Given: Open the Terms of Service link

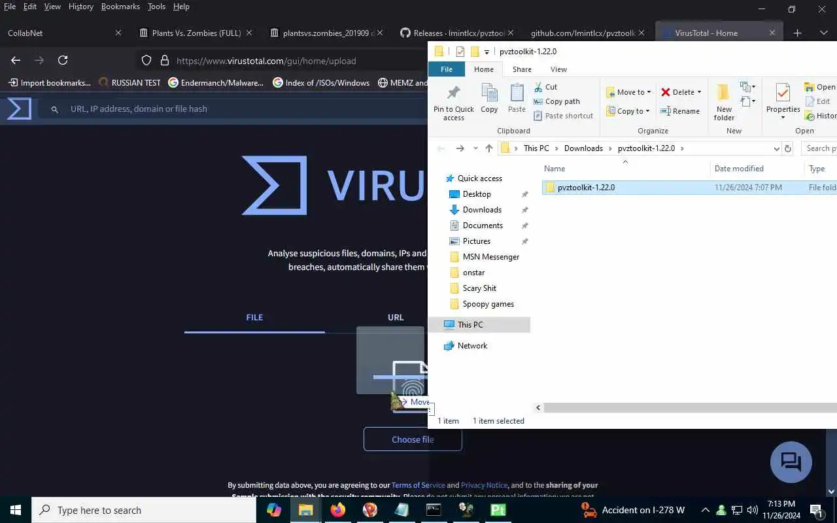Looking at the screenshot, I should [418, 485].
